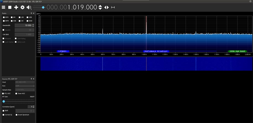This screenshot has width=253, height=123.
Task: Select the WFM demodulation mode
Action: click(x=4, y=21)
